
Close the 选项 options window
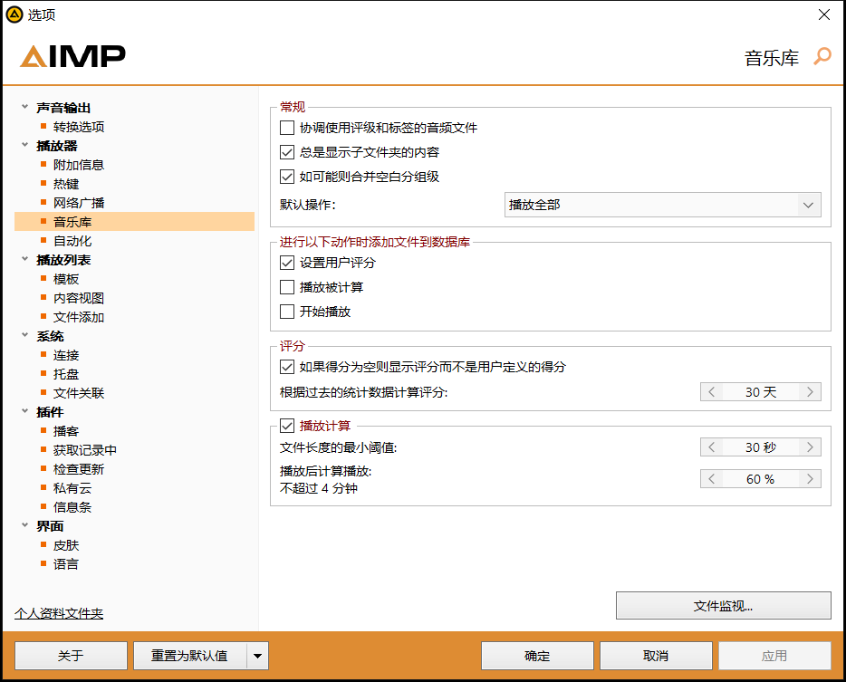point(824,14)
